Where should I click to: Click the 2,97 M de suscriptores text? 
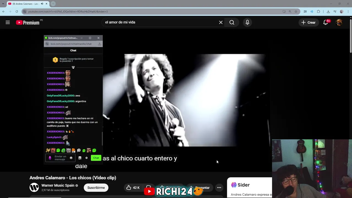tap(55, 190)
